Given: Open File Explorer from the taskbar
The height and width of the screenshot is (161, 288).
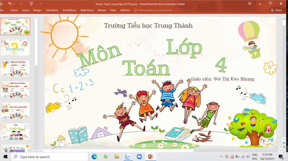Looking at the screenshot, I should point(117,157).
